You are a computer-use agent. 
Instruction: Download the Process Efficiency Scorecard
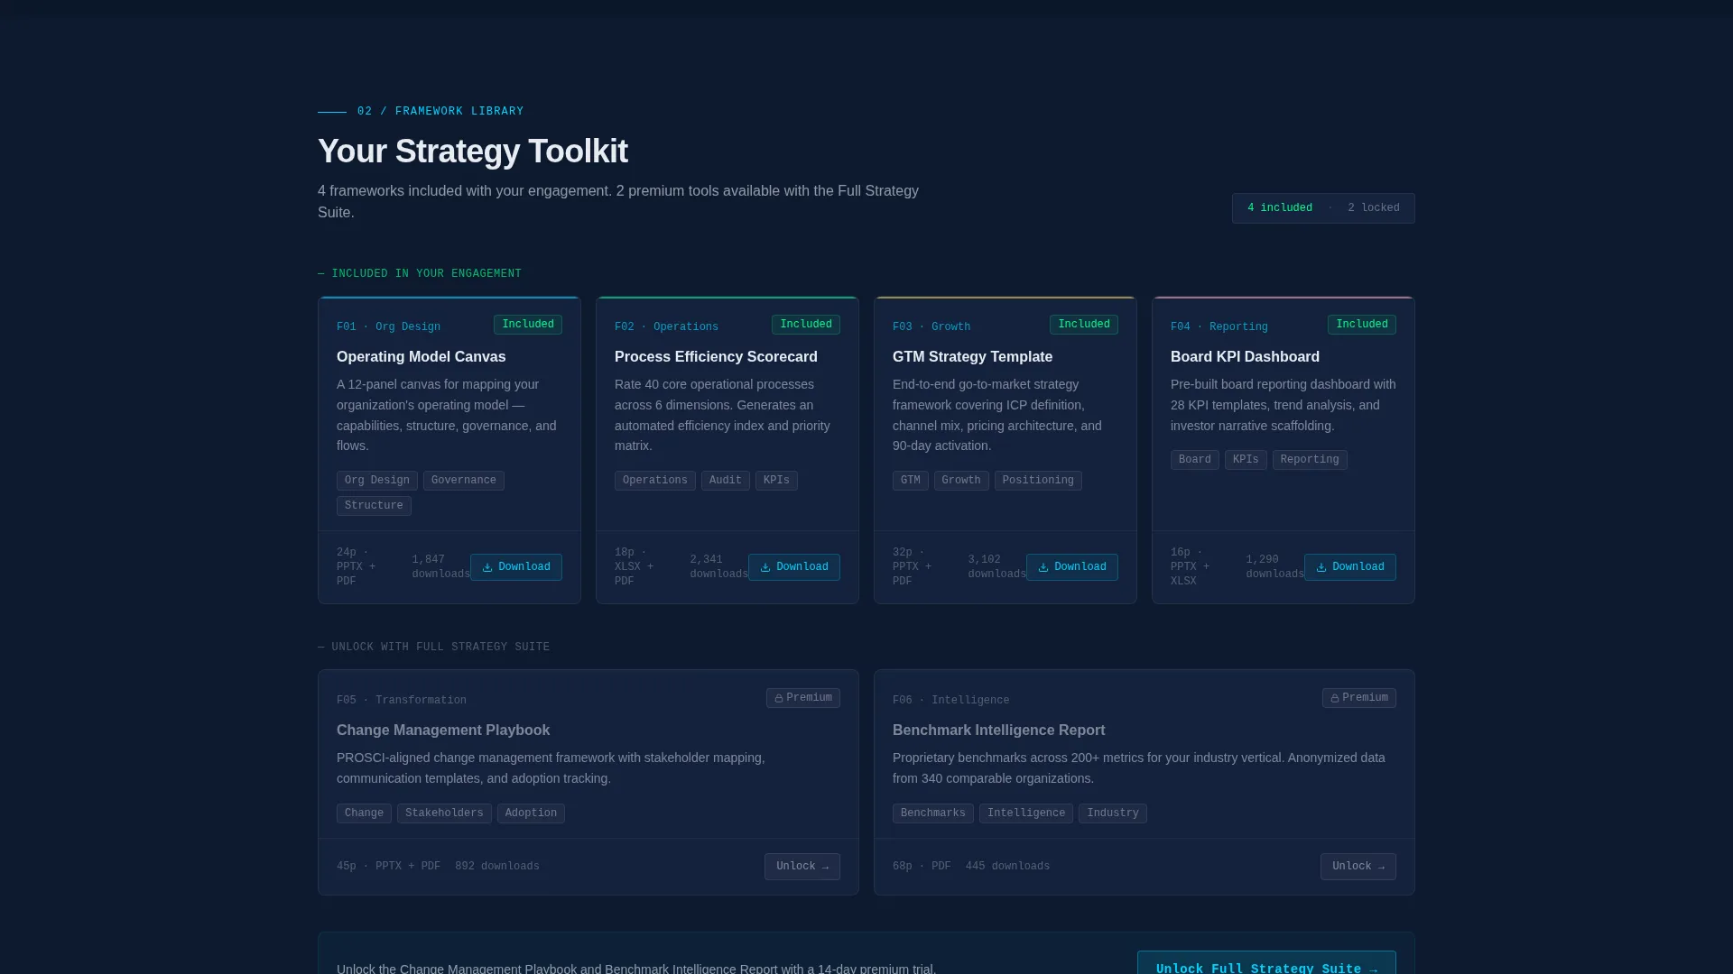793,567
